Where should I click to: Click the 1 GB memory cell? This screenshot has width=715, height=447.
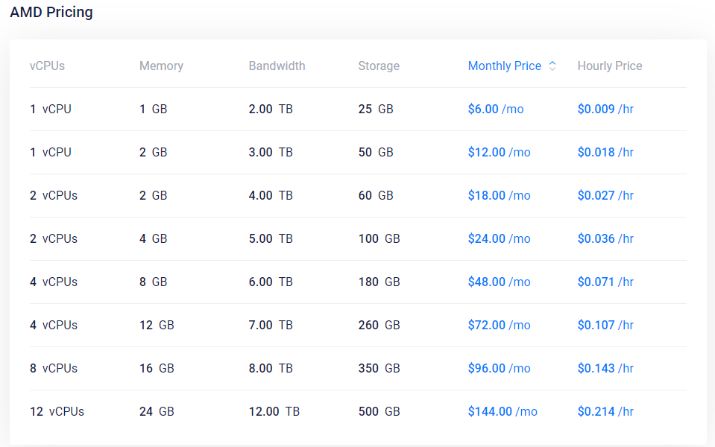pyautogui.click(x=154, y=110)
